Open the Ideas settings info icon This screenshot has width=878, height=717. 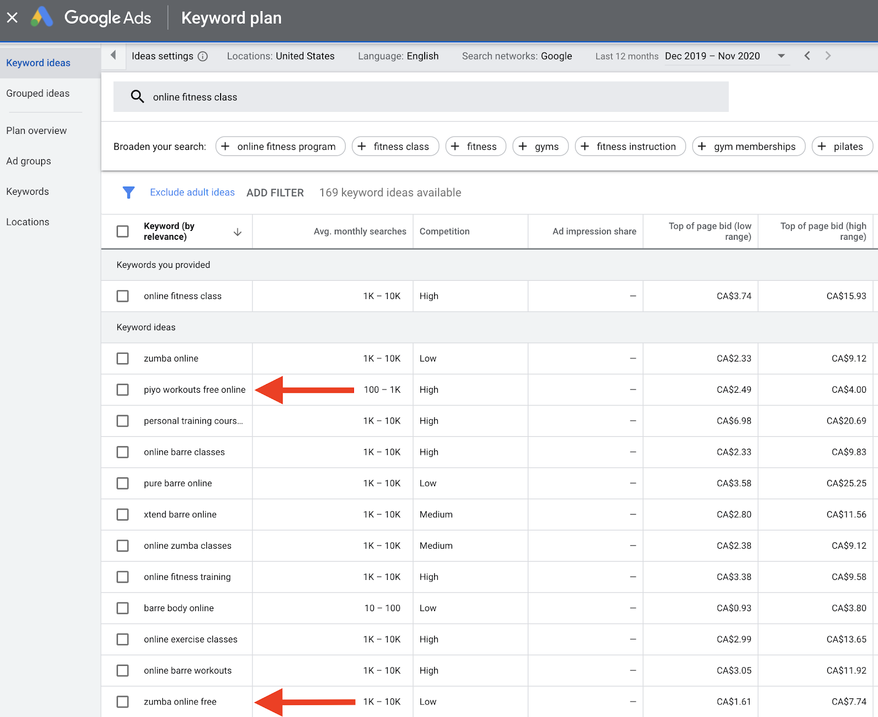(x=202, y=56)
